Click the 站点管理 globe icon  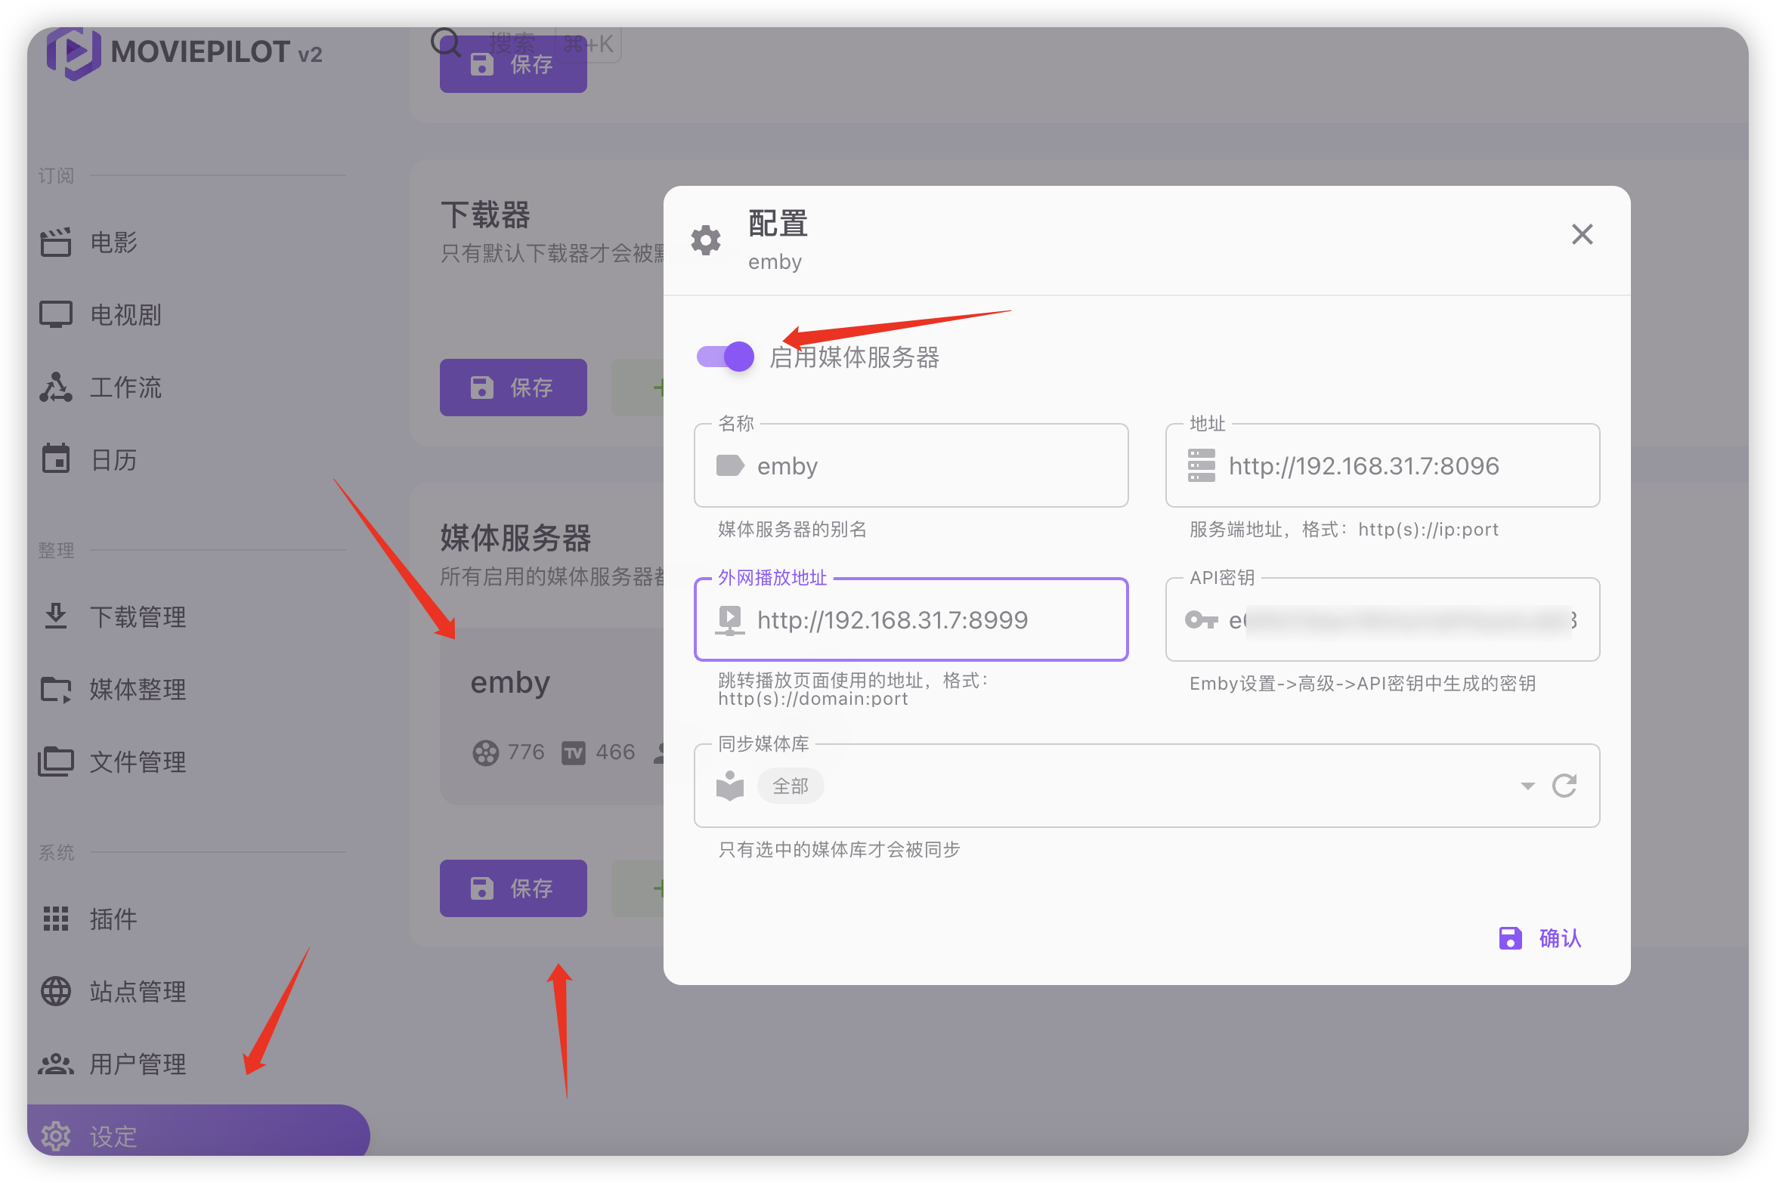[x=56, y=992]
